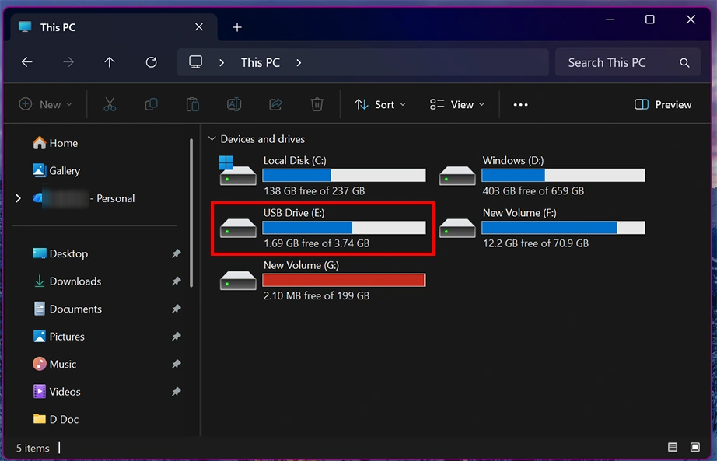Go forward with the right arrow
The width and height of the screenshot is (717, 461).
pyautogui.click(x=68, y=62)
